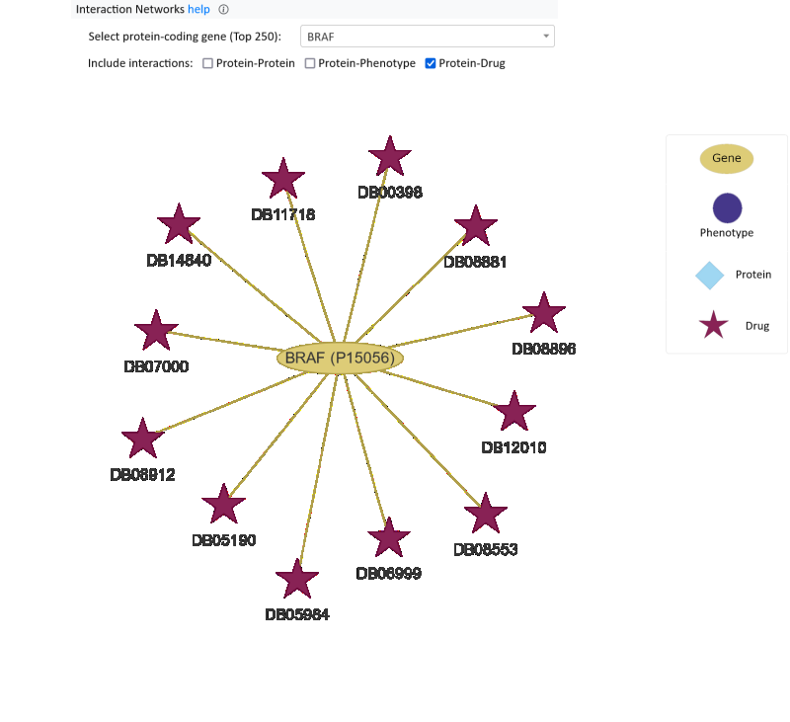
Task: Click the DB00398 drug star node
Action: [389, 158]
